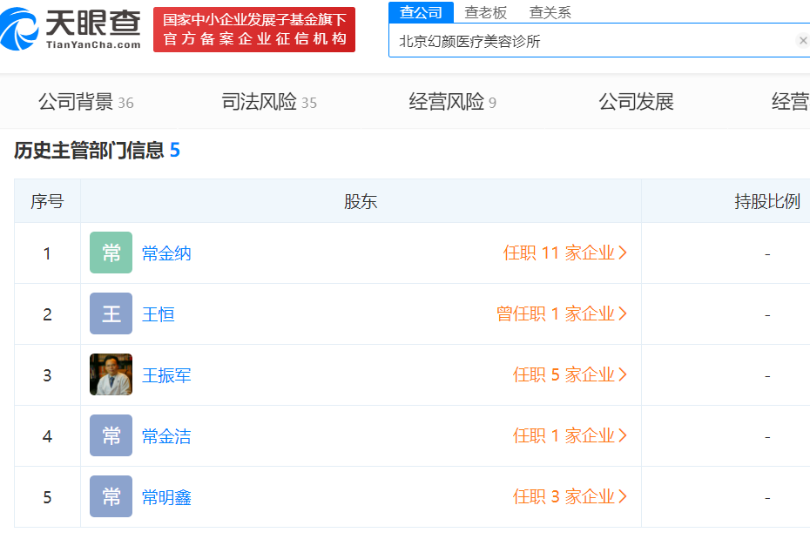The image size is (810, 539).
Task: Open 王振军 profile photo thumbnail
Action: (111, 375)
